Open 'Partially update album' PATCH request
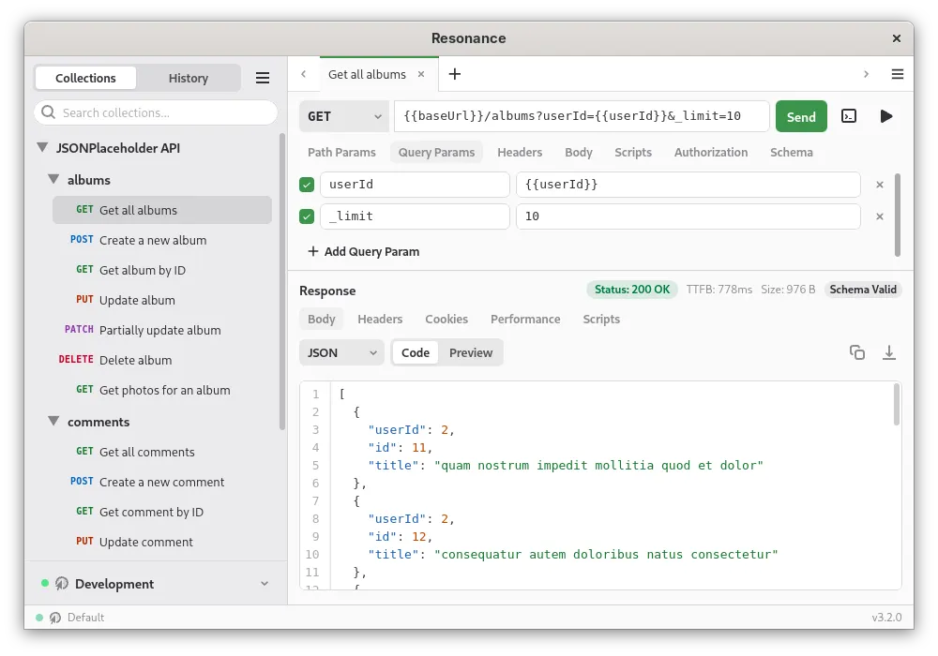This screenshot has width=938, height=656. tap(162, 330)
